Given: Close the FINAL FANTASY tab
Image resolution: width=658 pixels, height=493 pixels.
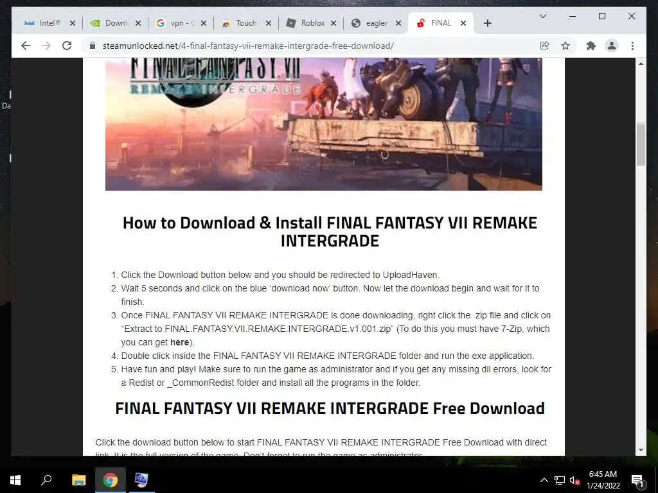Looking at the screenshot, I should [x=463, y=23].
